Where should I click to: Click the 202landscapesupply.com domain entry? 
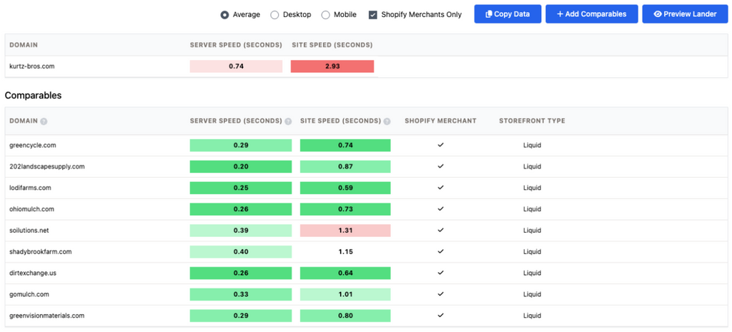(47, 166)
